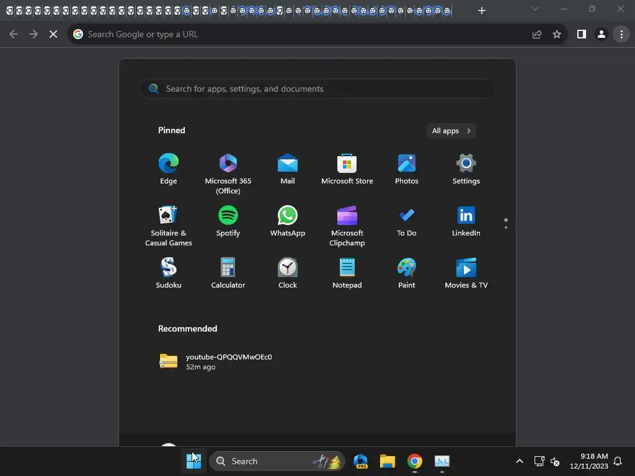Viewport: 635px width, 476px height.
Task: Click the taskbar Search box
Action: pos(277,461)
